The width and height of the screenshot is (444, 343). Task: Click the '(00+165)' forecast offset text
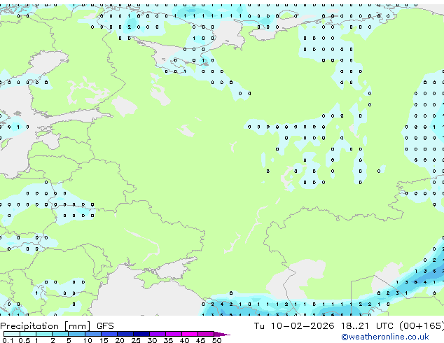point(422,326)
